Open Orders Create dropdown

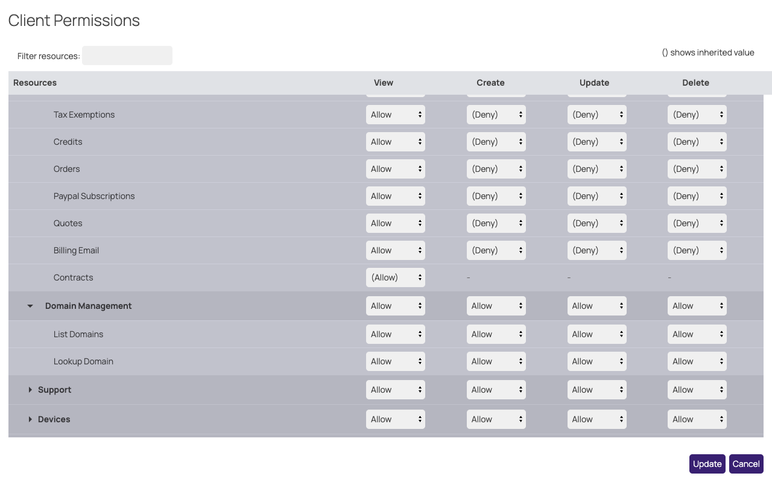[x=496, y=169]
